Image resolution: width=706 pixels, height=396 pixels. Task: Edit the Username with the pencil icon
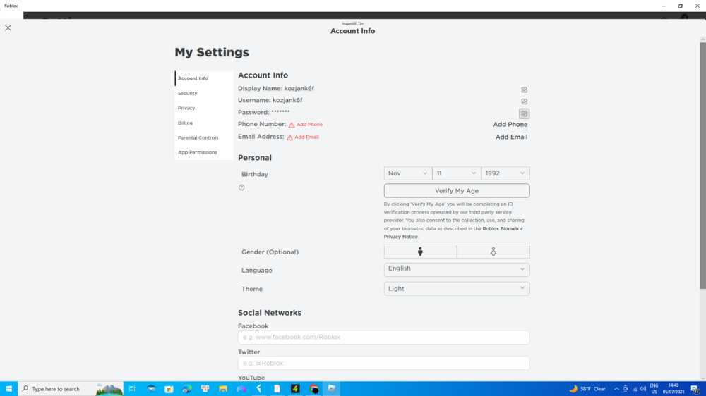coord(524,101)
